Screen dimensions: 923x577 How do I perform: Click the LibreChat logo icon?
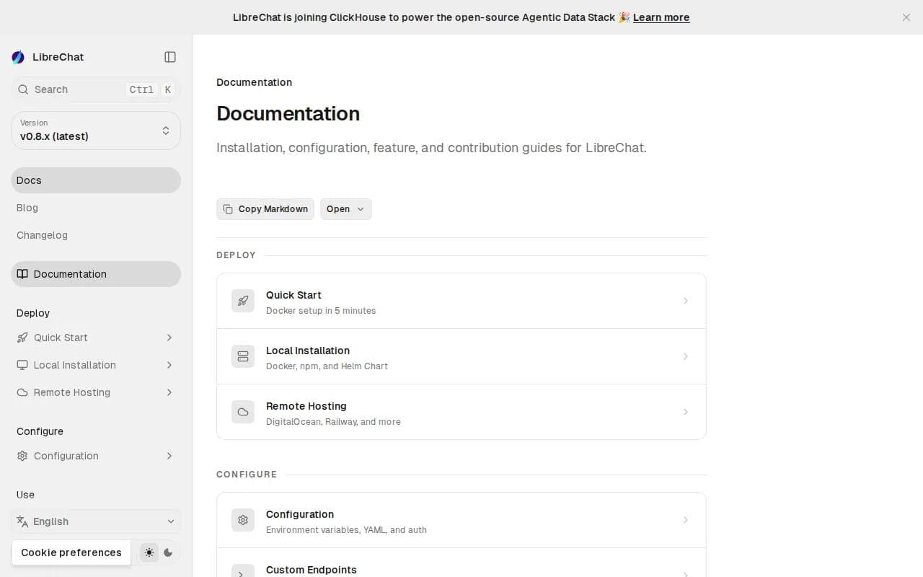point(18,57)
